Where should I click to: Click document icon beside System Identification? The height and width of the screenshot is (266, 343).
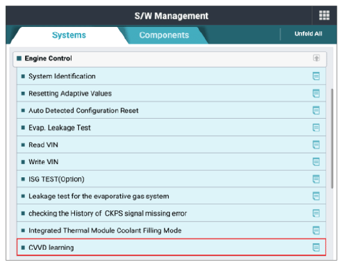[316, 76]
